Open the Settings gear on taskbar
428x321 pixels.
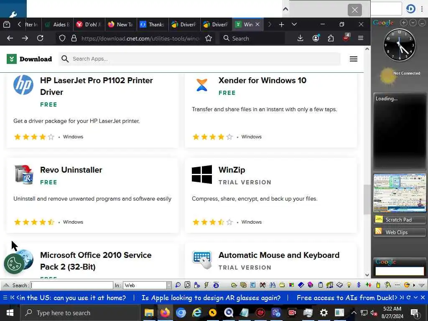(324, 313)
